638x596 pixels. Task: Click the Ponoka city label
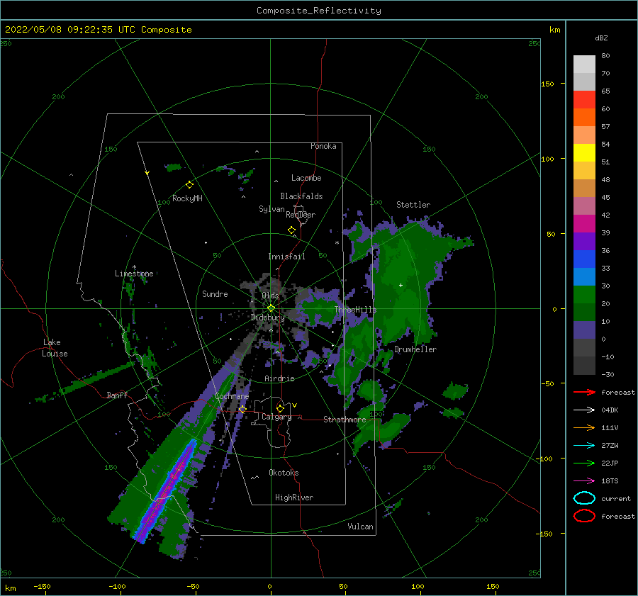323,146
